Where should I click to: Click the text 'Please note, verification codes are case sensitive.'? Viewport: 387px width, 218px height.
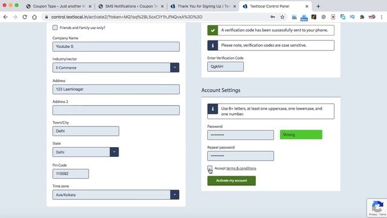pos(264,45)
